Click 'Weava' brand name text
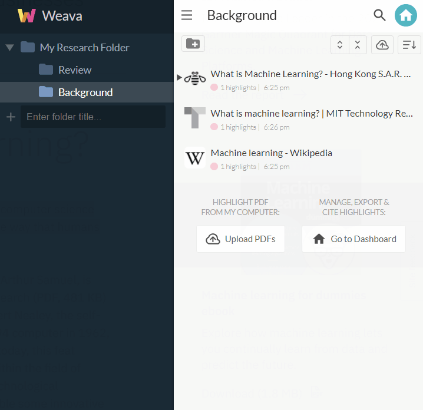Viewport: 423px width, 410px height. click(62, 16)
